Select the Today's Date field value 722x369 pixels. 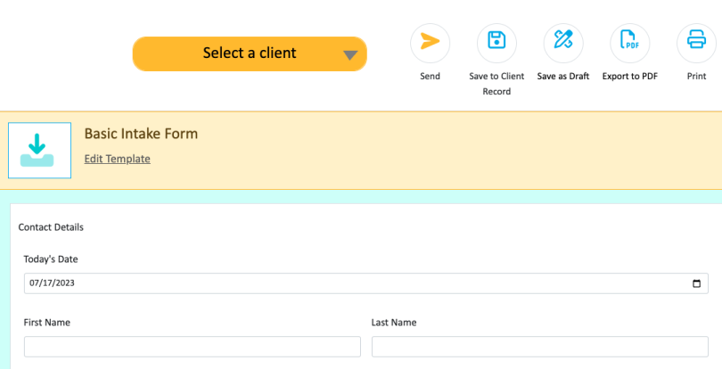(x=55, y=283)
